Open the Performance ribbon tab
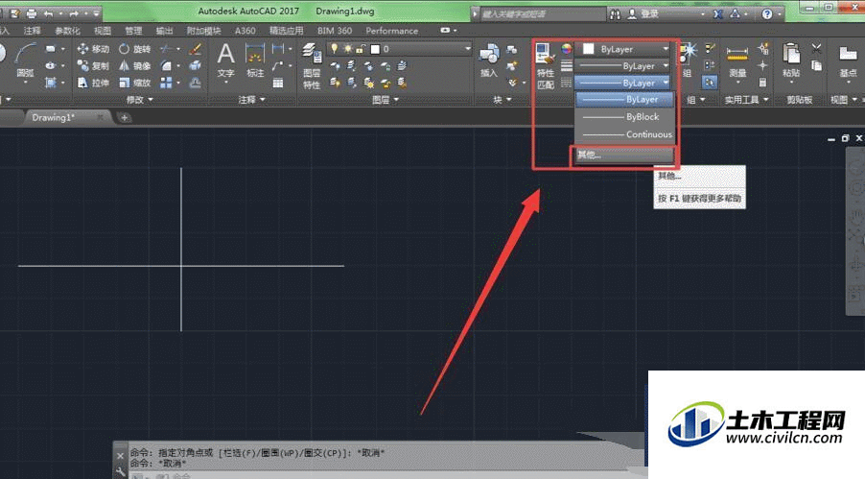 (391, 31)
